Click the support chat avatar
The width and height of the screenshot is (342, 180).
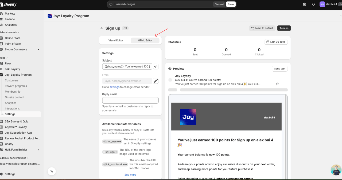click(336, 170)
